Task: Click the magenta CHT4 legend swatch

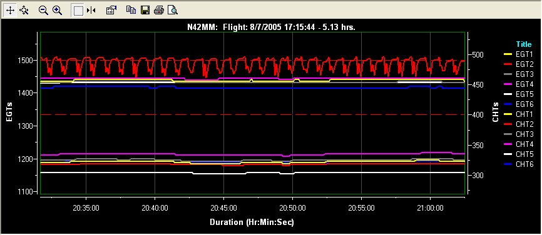Action: pos(508,144)
